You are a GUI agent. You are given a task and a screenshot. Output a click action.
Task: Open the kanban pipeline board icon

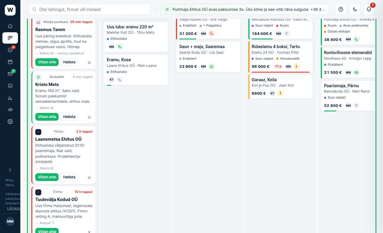point(10,38)
